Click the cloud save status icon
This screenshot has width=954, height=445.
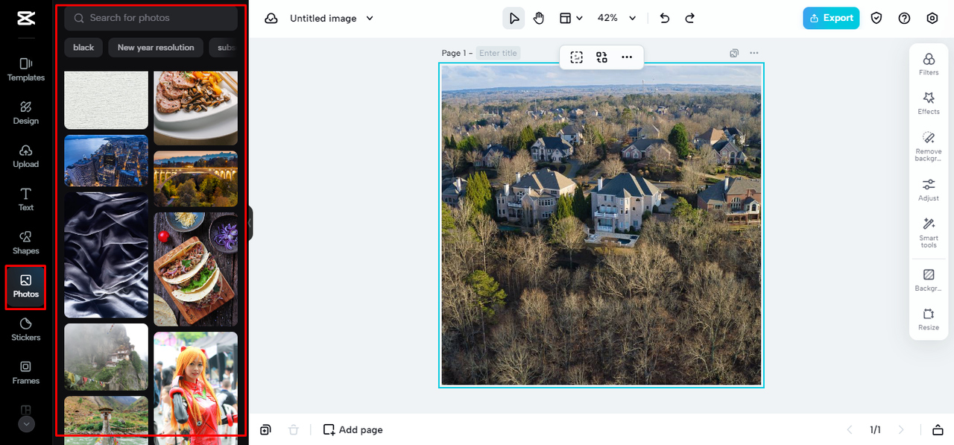pyautogui.click(x=271, y=19)
